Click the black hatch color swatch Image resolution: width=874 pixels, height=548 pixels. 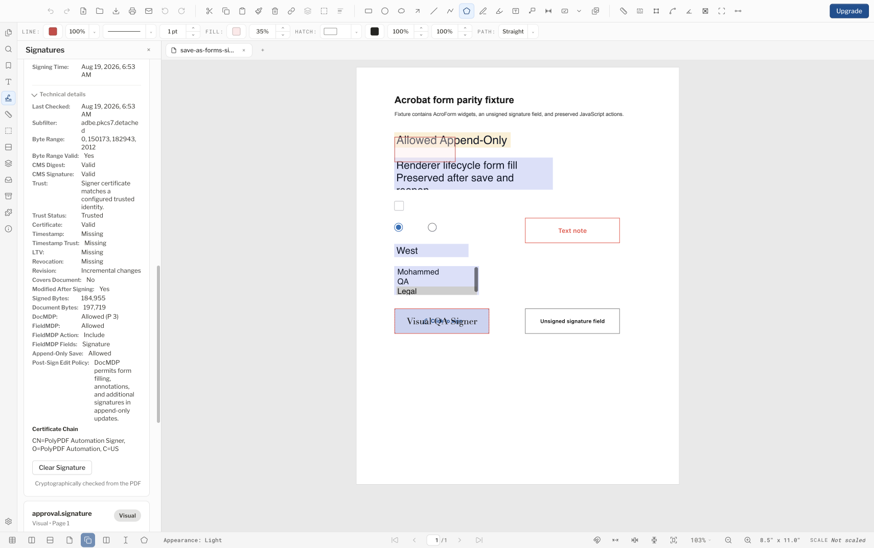(375, 32)
